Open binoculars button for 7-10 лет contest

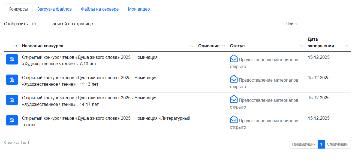(12, 59)
